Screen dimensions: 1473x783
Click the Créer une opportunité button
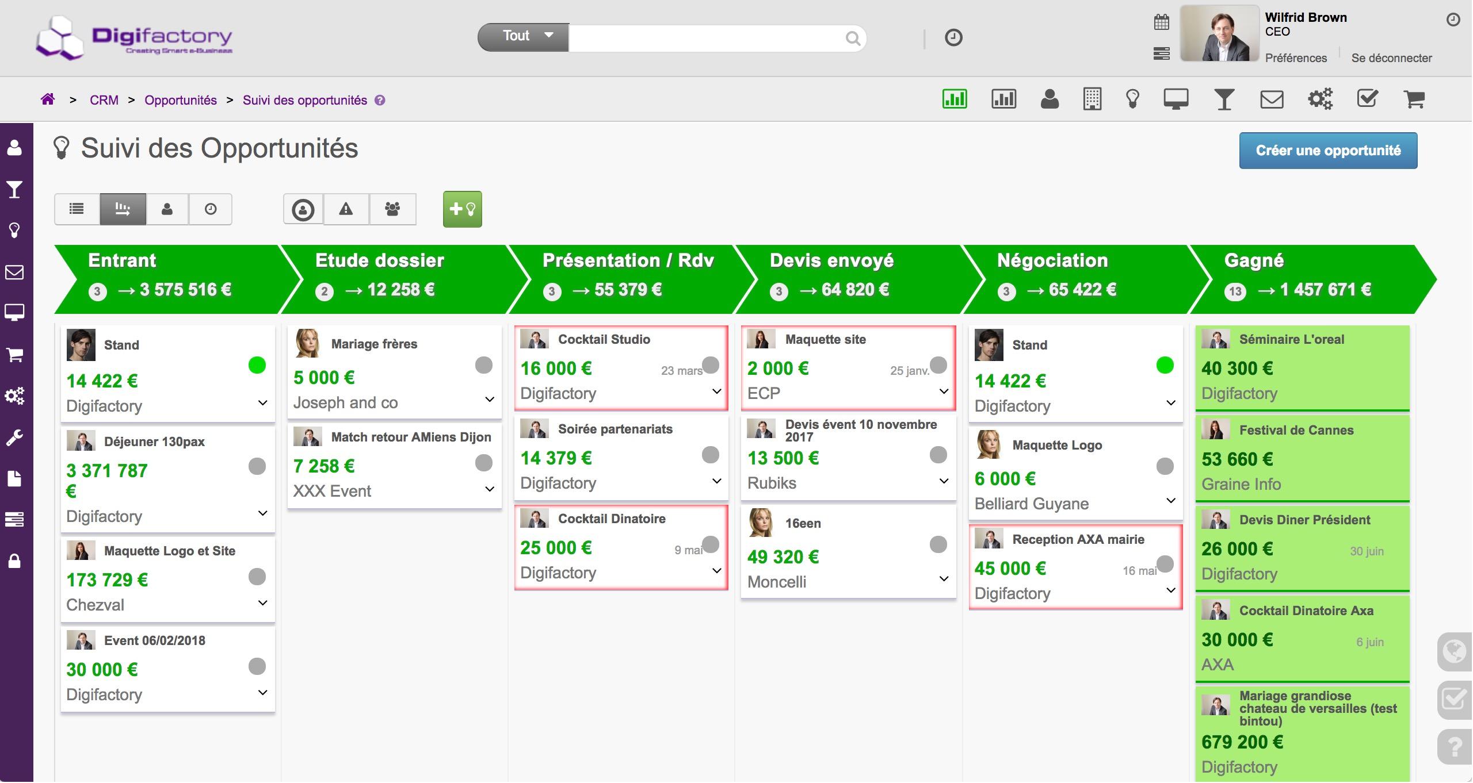click(1328, 151)
